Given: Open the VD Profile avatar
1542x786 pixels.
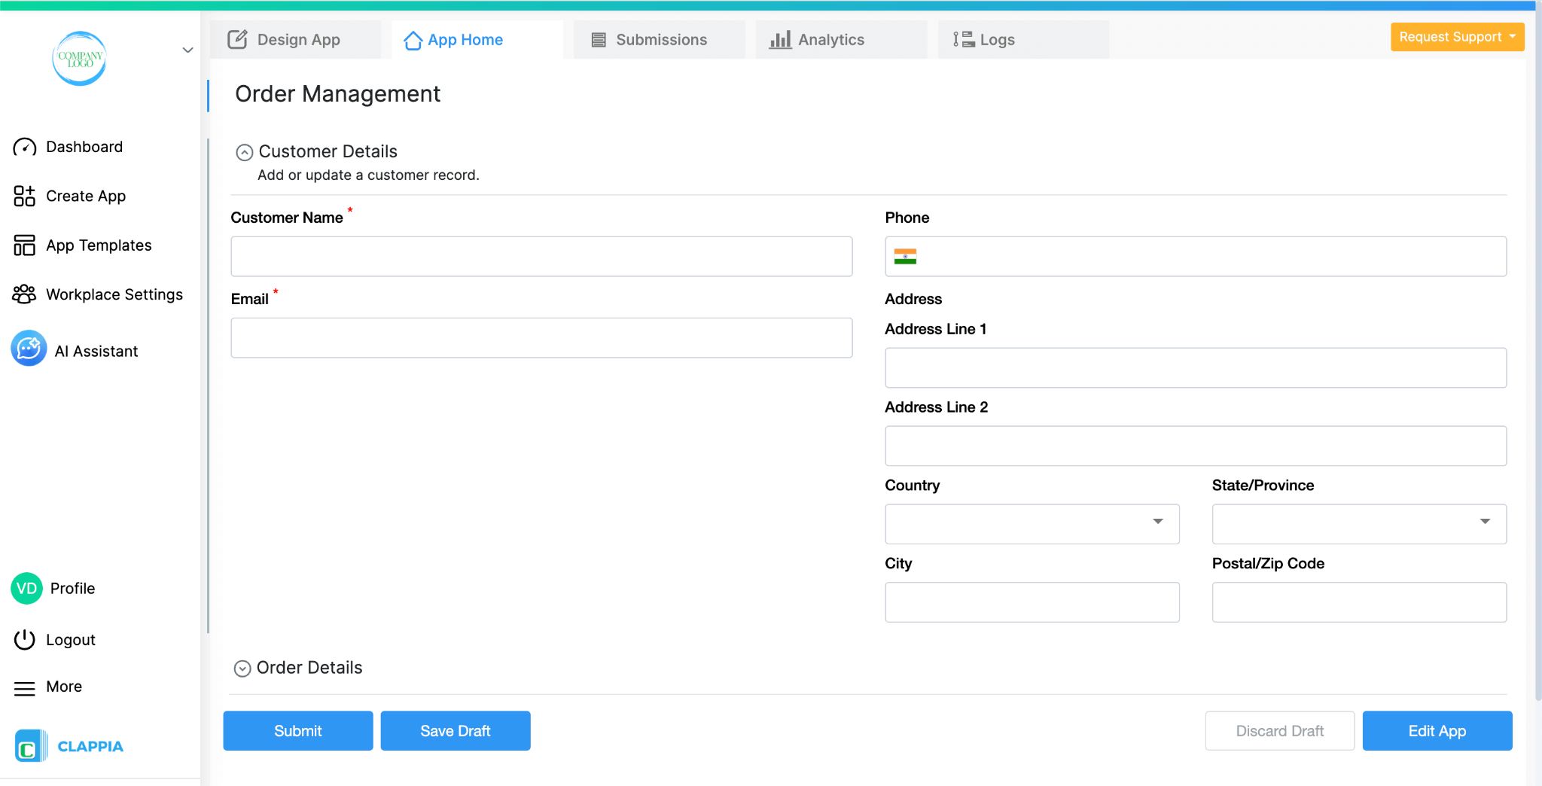Looking at the screenshot, I should coord(26,588).
